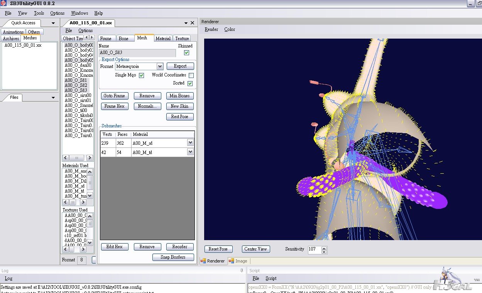Screen dimensions: 482x293
Task: Toggle the Skinned checkbox
Action: point(186,53)
